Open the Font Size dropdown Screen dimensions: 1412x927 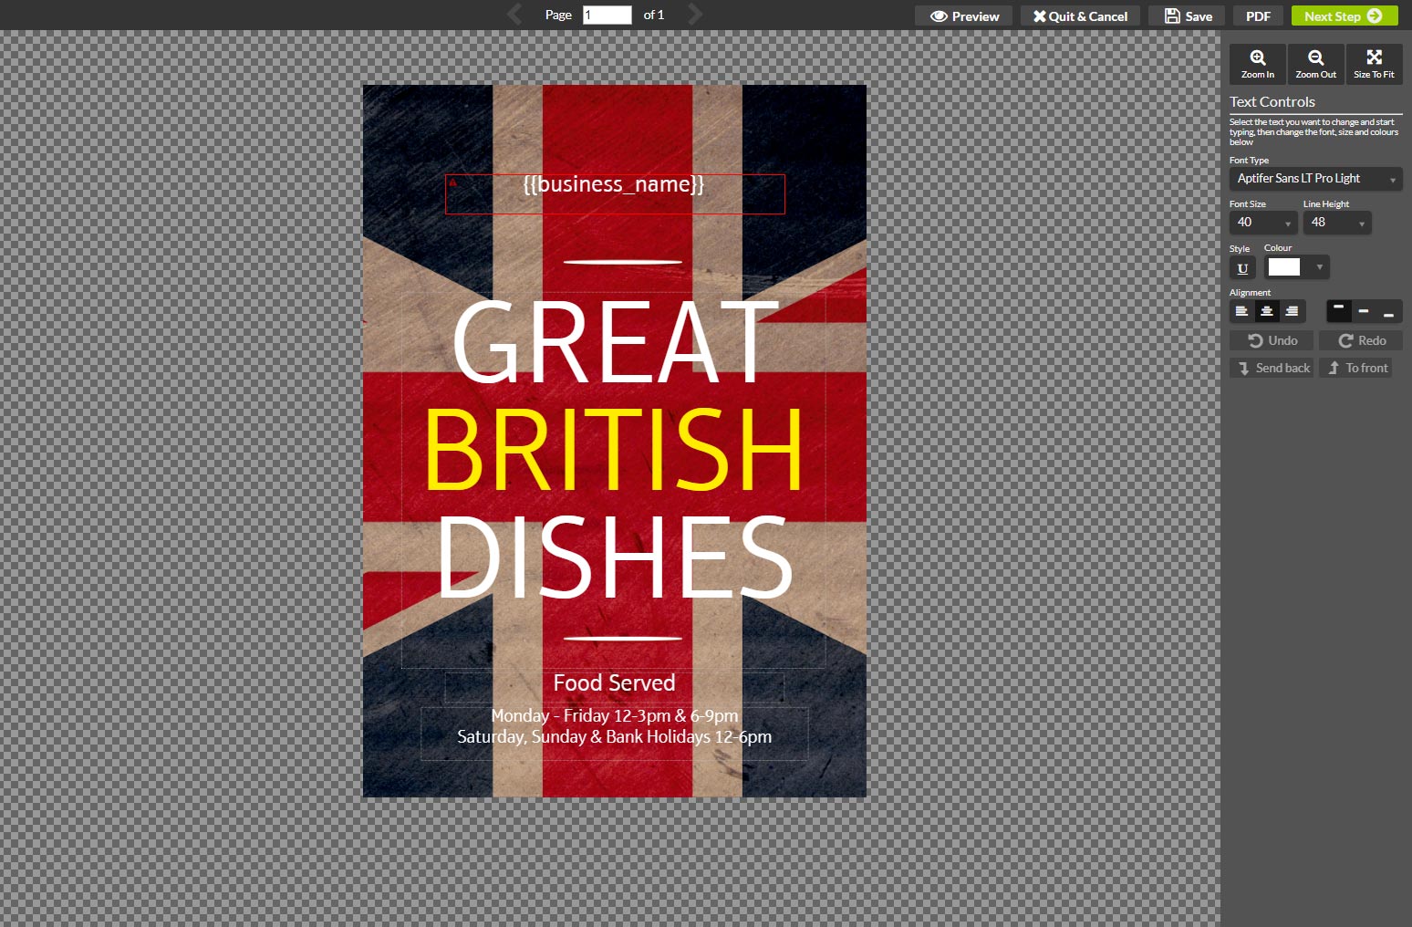click(x=1262, y=223)
